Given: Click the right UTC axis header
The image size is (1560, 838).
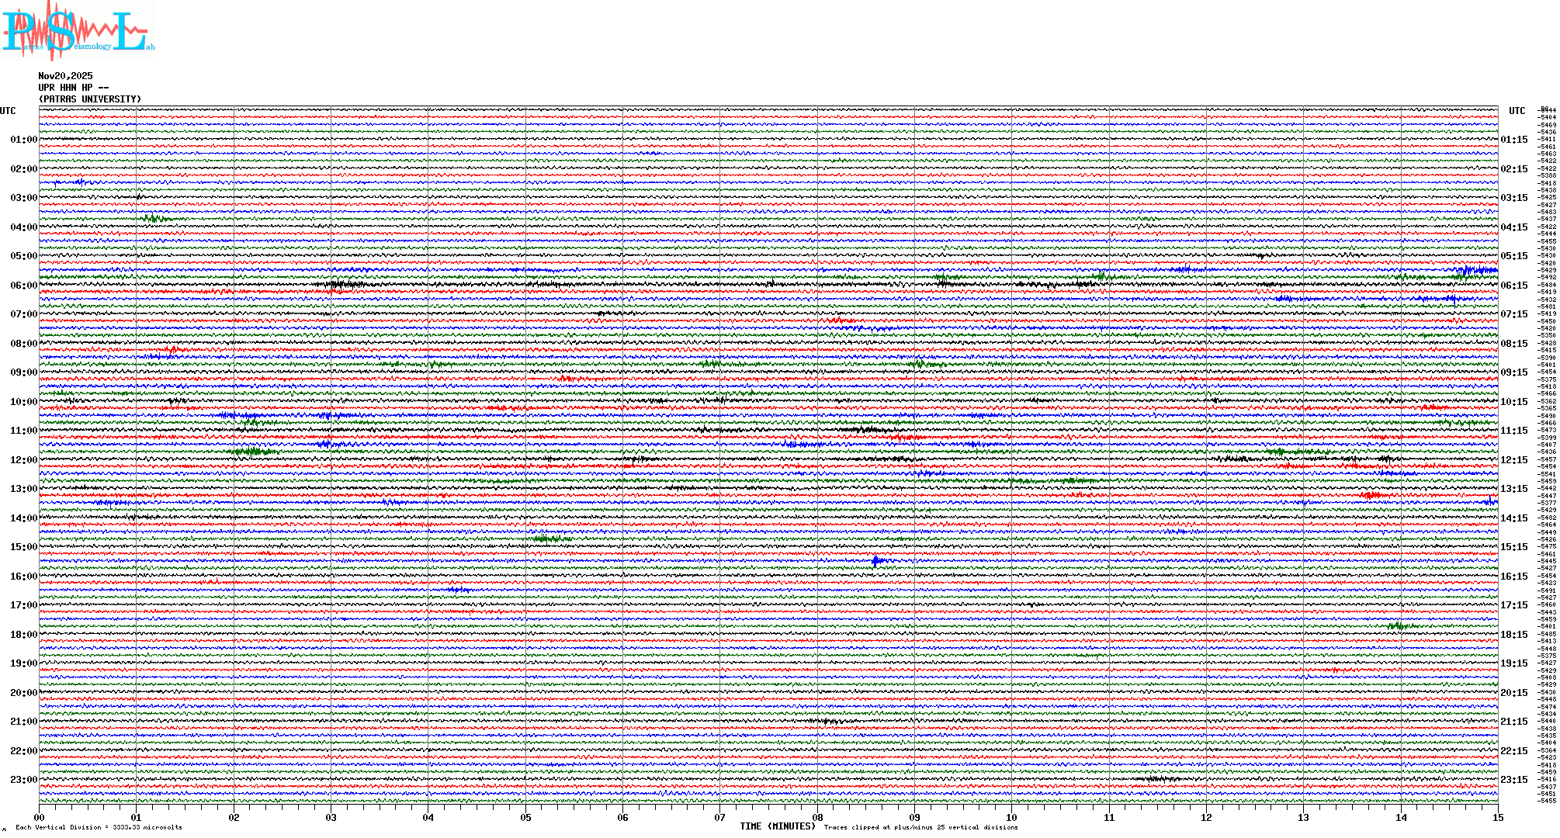Looking at the screenshot, I should (1517, 111).
